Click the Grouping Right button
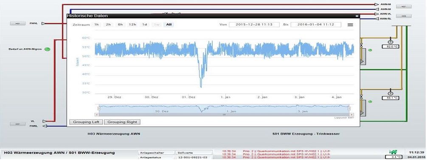 point(122,122)
